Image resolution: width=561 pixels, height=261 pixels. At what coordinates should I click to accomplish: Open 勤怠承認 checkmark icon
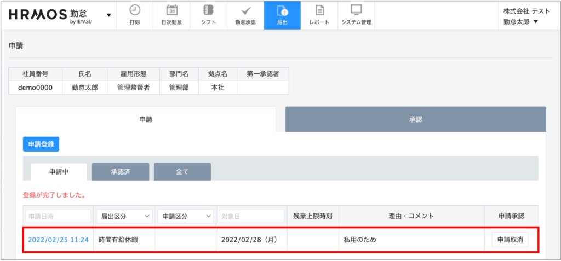point(245,10)
